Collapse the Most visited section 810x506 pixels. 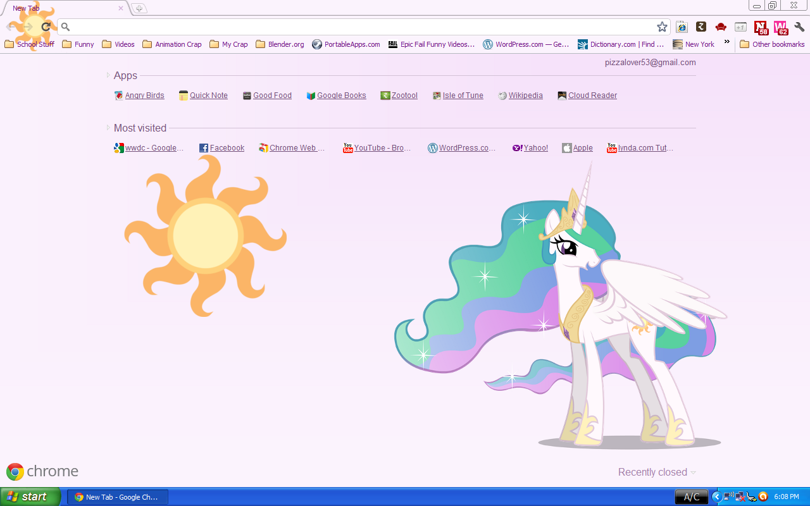108,128
